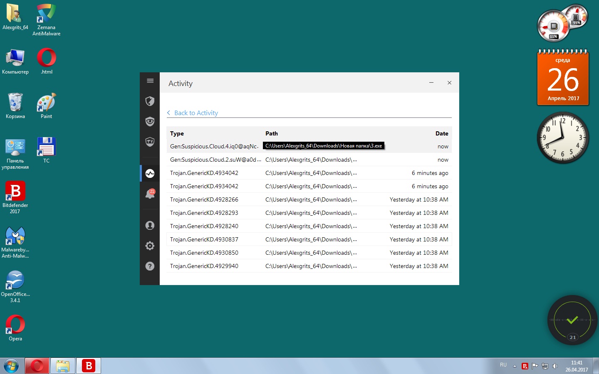Sort by the Date column header
599x374 pixels.
442,133
